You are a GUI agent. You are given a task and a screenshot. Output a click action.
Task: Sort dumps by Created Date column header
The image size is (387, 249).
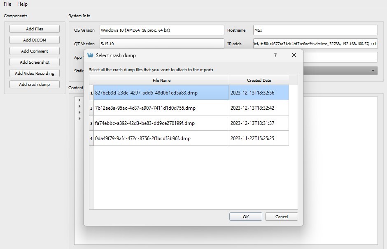pos(259,80)
